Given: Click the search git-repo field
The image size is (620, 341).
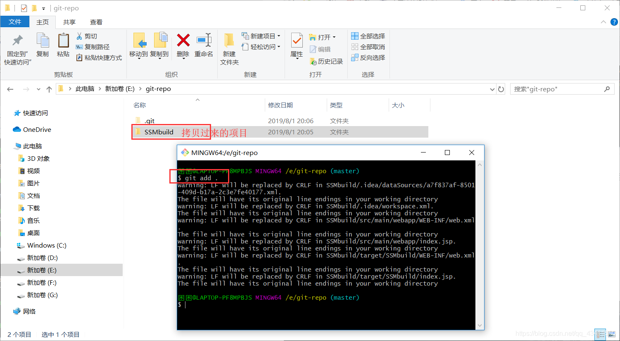Looking at the screenshot, I should pyautogui.click(x=562, y=89).
